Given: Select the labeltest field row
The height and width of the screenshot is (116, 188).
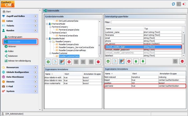Looking at the screenshot, I should pos(144,56).
